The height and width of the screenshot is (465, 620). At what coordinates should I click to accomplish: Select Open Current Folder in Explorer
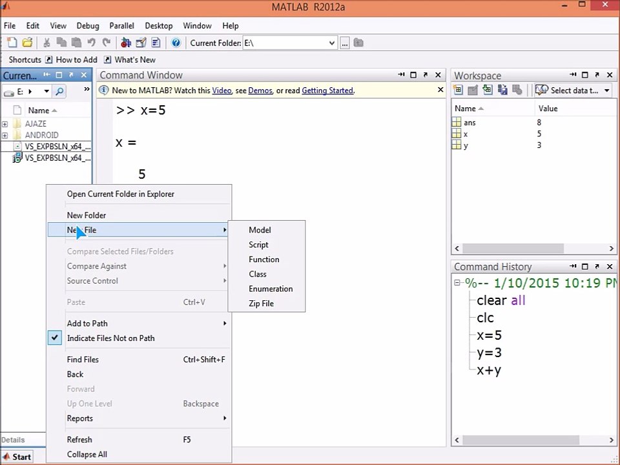coord(139,194)
